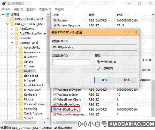155x130 pixels.
Task: Select the WallpaperStyle value name
Action: point(67,95)
